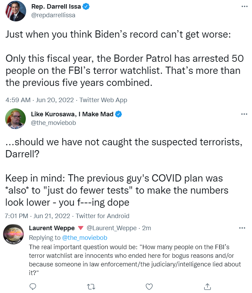Click the share icon on Laurent's reply
Image resolution: width=252 pixels, height=293 pixels.
click(x=207, y=286)
